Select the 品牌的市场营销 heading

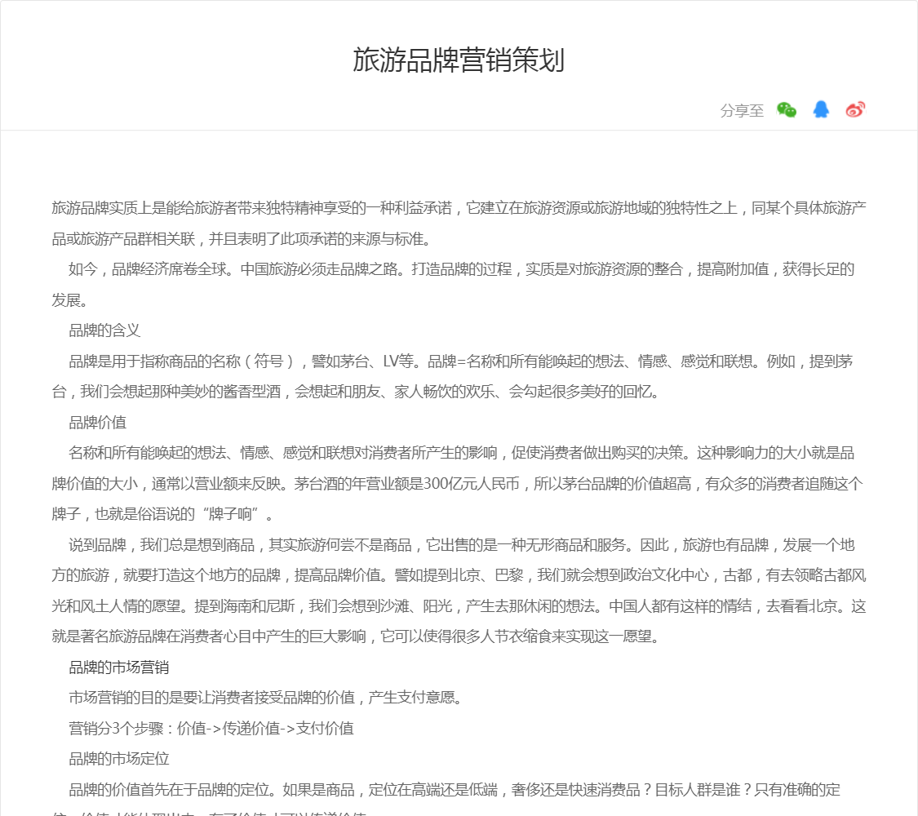[118, 667]
